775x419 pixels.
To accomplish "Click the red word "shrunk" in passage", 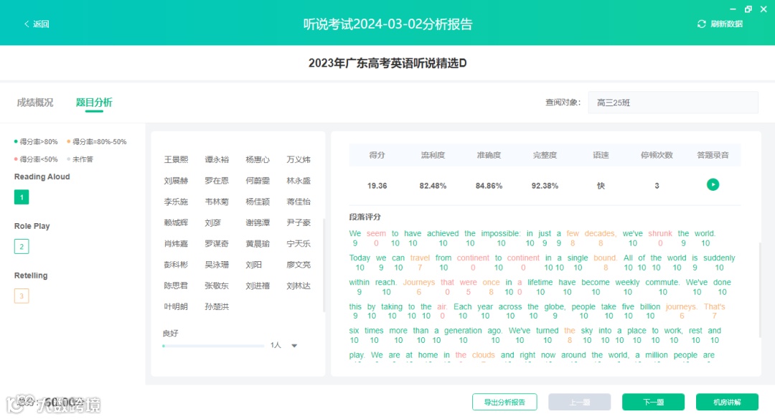I will click(x=660, y=233).
